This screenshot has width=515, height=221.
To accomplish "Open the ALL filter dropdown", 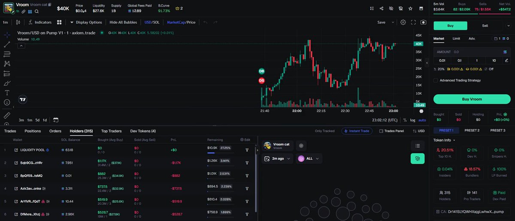I will [x=309, y=158].
